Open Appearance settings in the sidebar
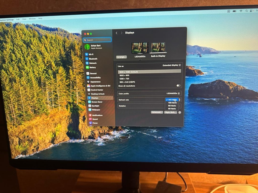Screen dimensions: 258x193 coord(94,82)
